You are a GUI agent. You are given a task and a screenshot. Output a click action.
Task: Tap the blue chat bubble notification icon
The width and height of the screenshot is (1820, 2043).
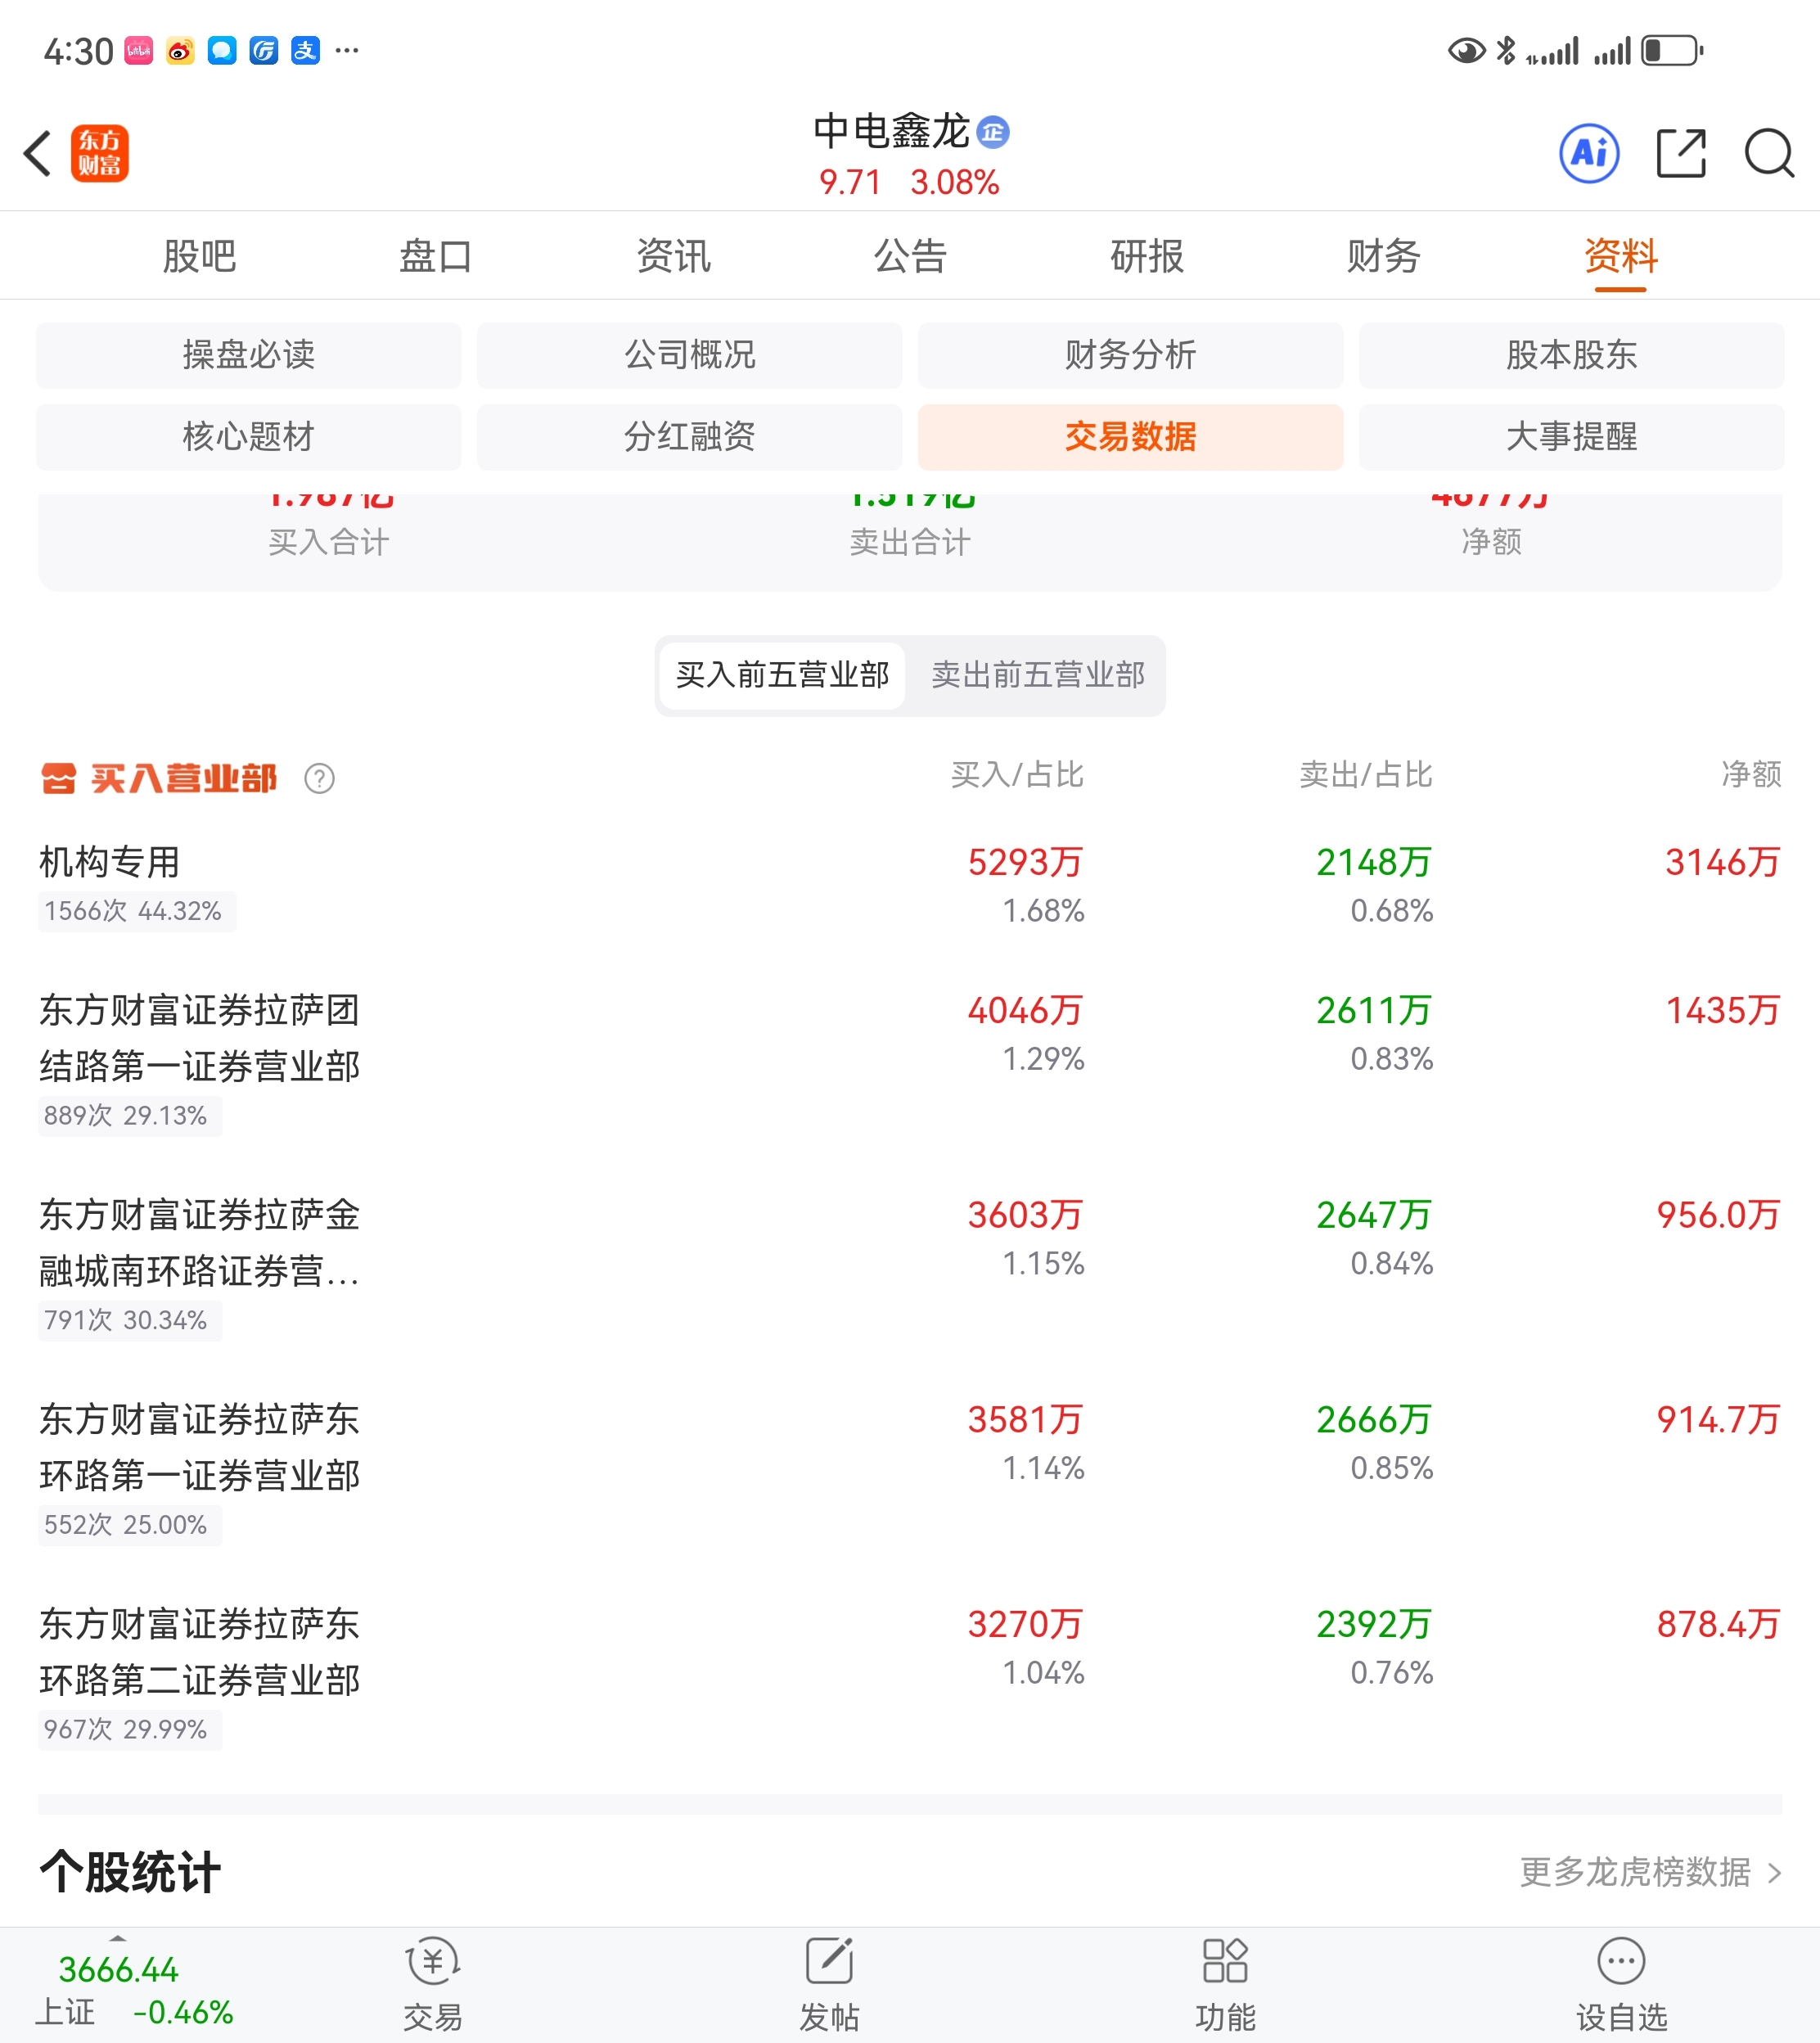point(222,50)
